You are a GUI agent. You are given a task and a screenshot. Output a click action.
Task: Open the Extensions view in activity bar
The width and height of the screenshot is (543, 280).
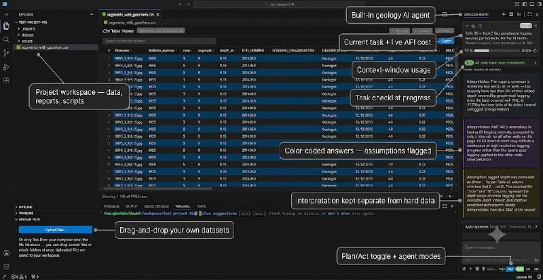click(6, 80)
